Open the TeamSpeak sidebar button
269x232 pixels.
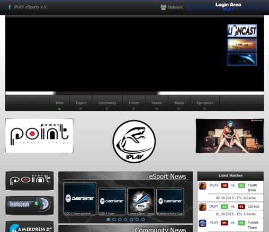(x=30, y=206)
